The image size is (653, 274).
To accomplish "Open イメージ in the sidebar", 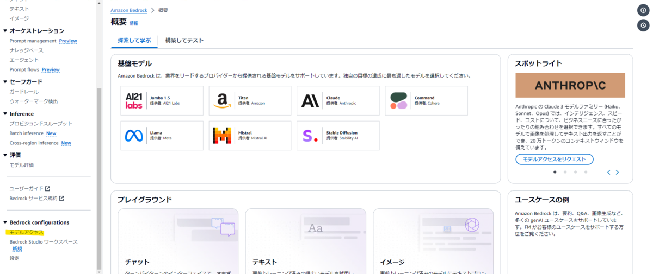I will click(19, 18).
